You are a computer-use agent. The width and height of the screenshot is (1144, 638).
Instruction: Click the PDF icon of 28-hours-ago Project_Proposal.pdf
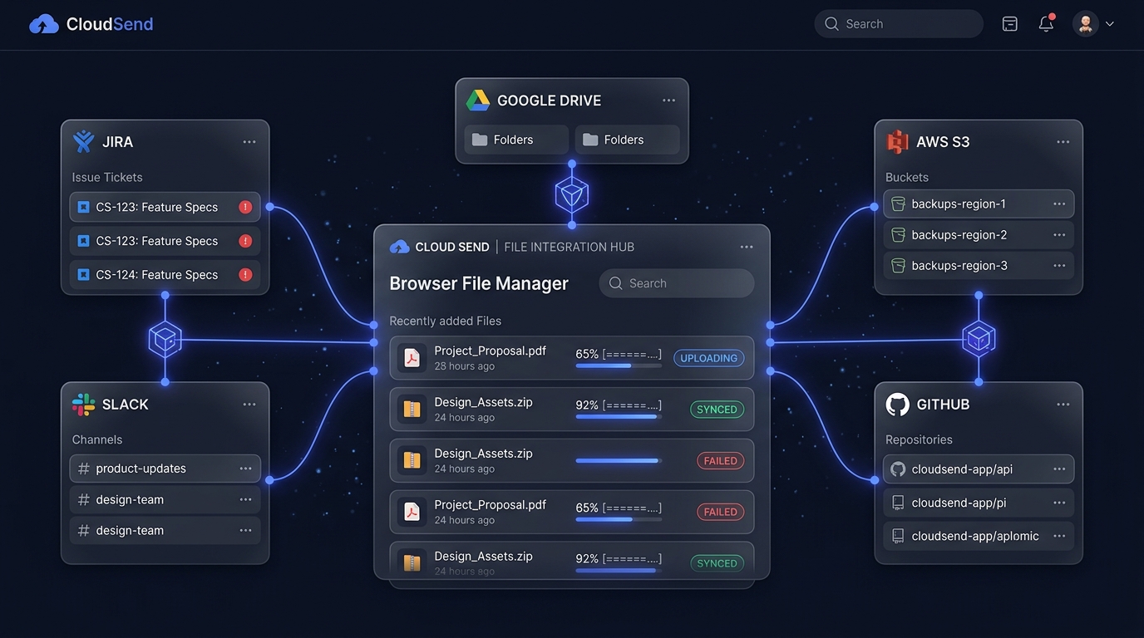click(412, 358)
